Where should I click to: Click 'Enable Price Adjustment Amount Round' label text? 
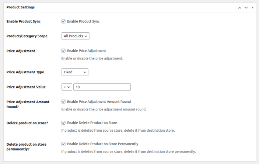coord(99,102)
